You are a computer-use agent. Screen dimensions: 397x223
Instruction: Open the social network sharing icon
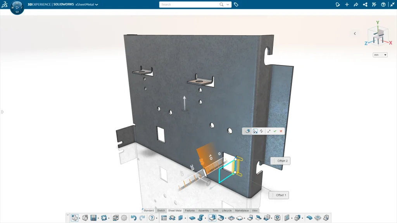click(365, 5)
